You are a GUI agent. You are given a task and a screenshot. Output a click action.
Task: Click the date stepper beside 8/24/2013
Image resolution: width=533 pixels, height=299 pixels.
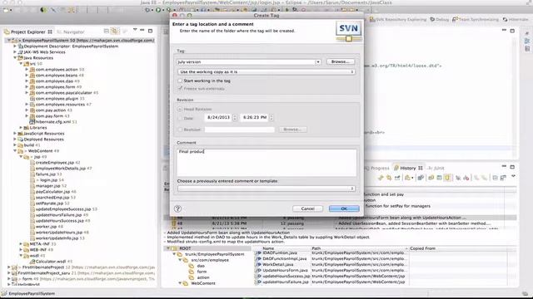click(235, 117)
